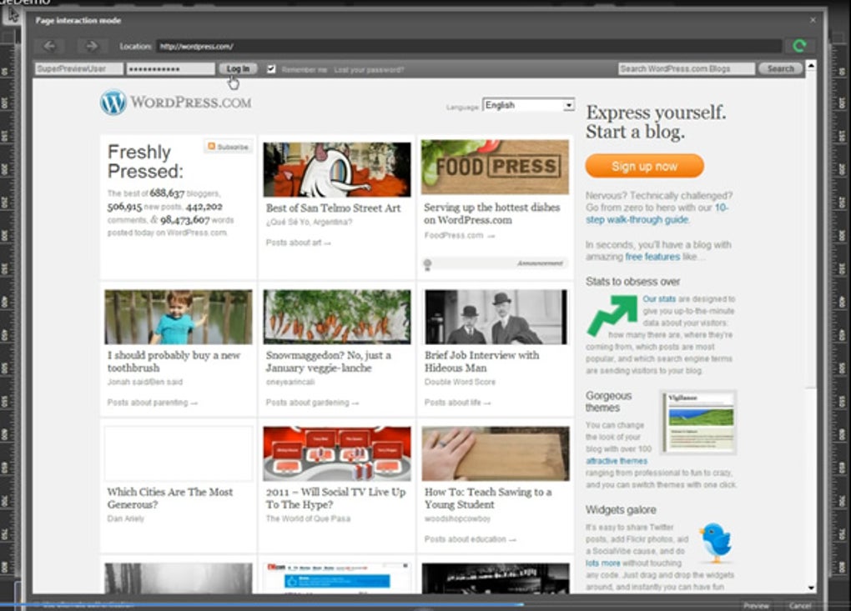Click the two men in hats thumbnail

[496, 317]
